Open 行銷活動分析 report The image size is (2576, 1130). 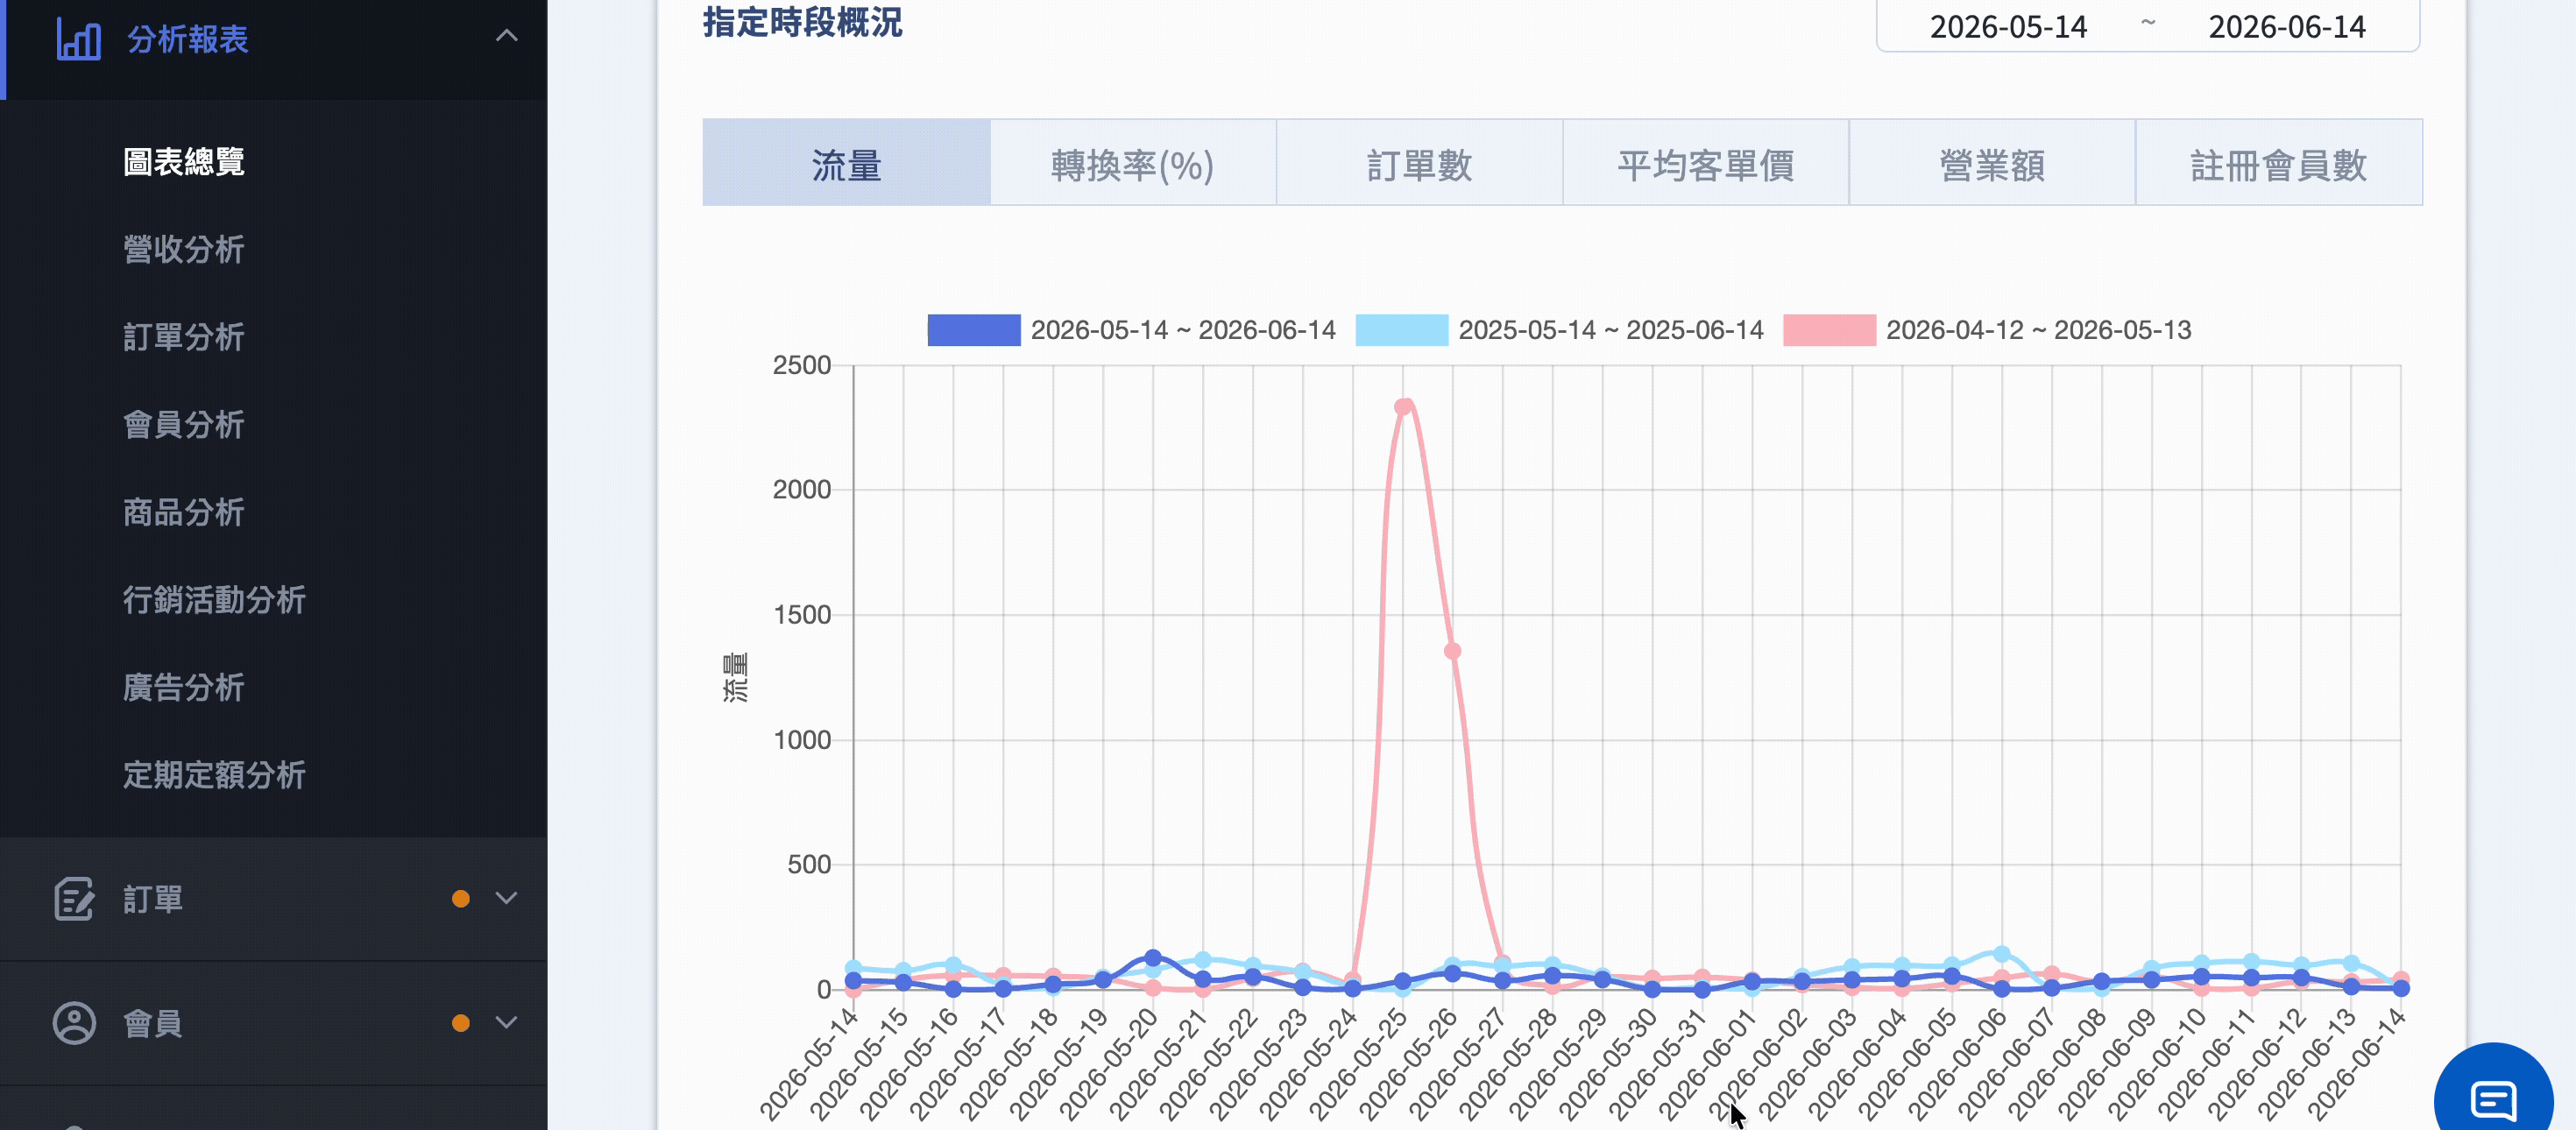coord(214,599)
